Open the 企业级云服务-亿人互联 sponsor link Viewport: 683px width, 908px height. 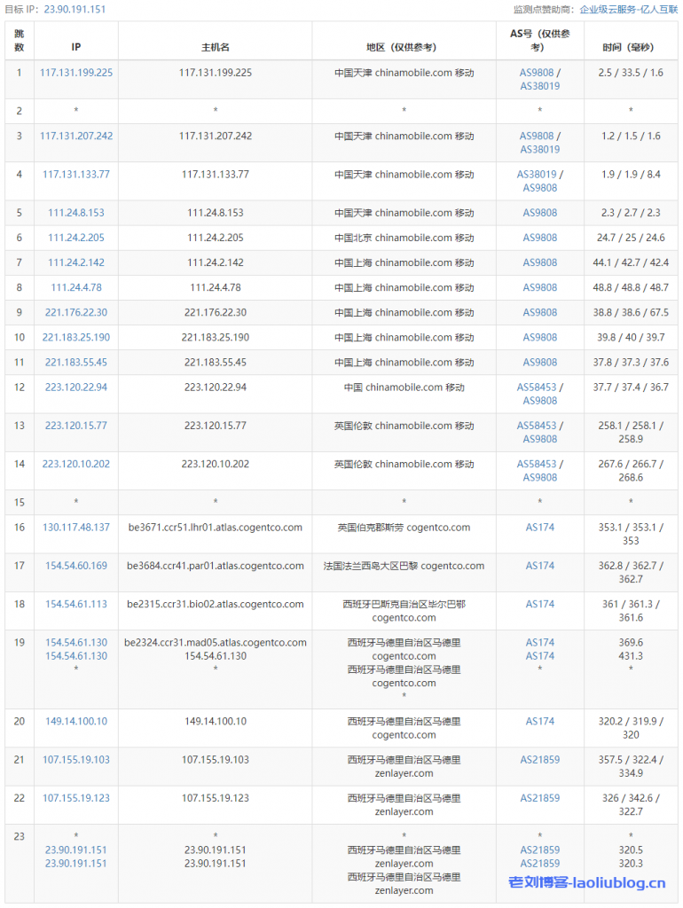click(629, 10)
